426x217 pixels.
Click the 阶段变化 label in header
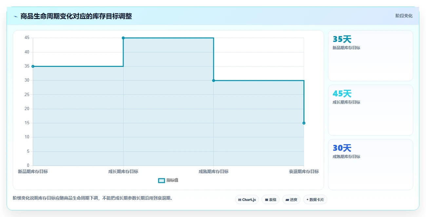pos(404,16)
